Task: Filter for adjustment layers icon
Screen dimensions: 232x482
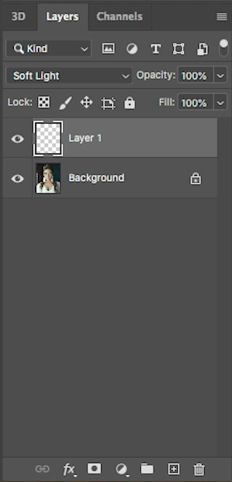Action: 132,49
